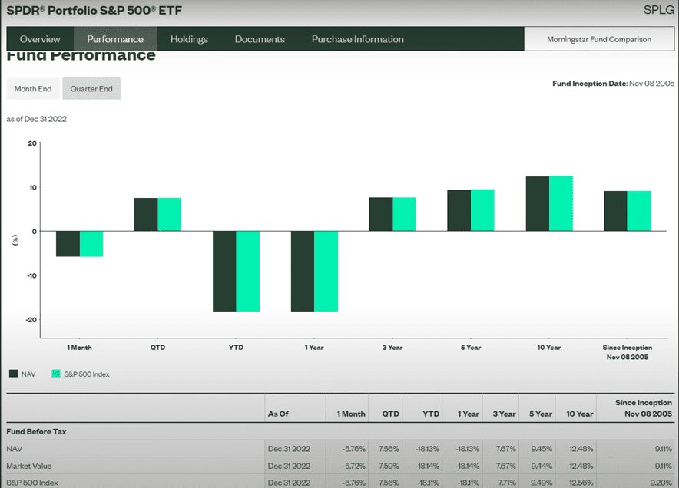Viewport: 679px width, 488px height.
Task: Open the Overview tab
Action: pos(40,39)
